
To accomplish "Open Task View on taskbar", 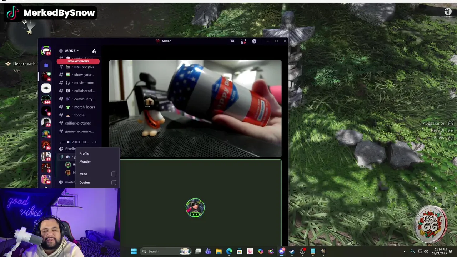I will point(198,251).
